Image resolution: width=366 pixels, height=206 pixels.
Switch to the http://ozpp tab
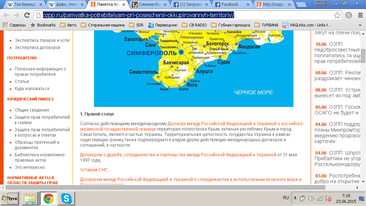(x=273, y=4)
